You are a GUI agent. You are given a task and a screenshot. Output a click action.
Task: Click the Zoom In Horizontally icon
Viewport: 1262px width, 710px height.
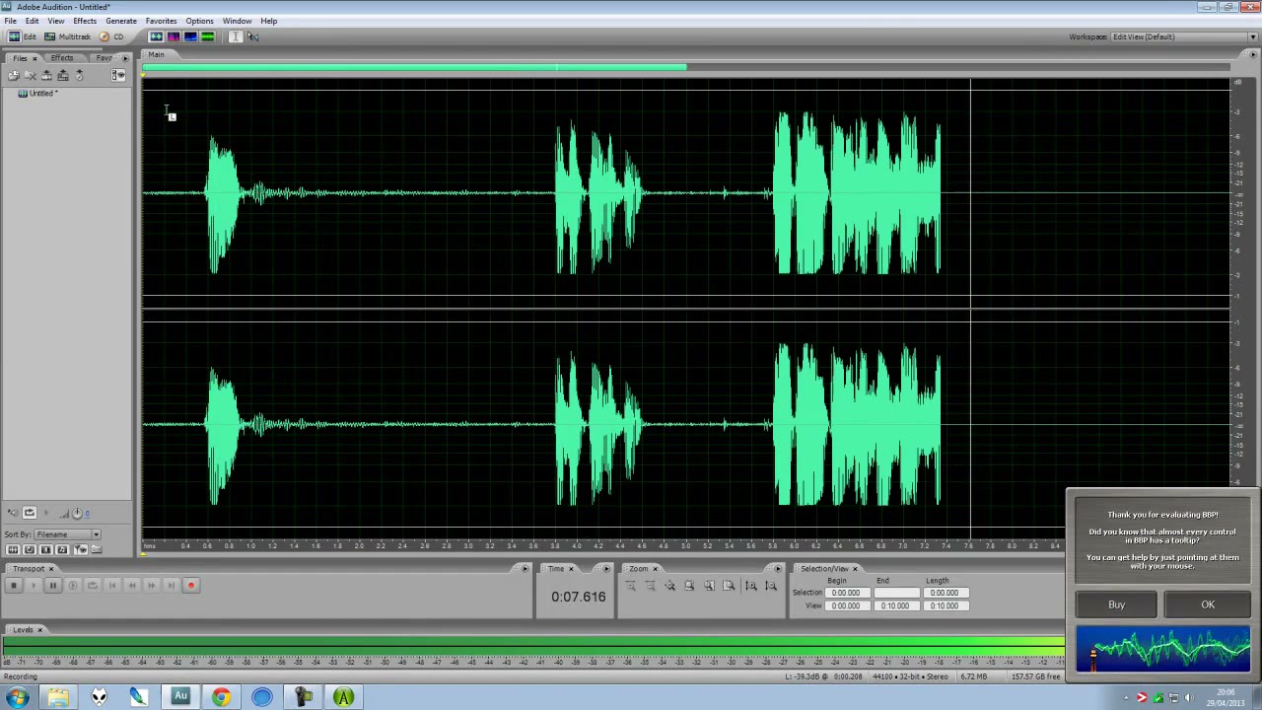[x=631, y=586]
